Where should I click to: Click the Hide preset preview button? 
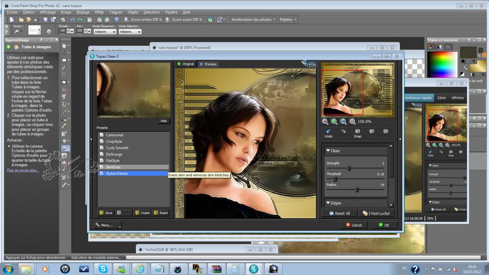(164, 121)
